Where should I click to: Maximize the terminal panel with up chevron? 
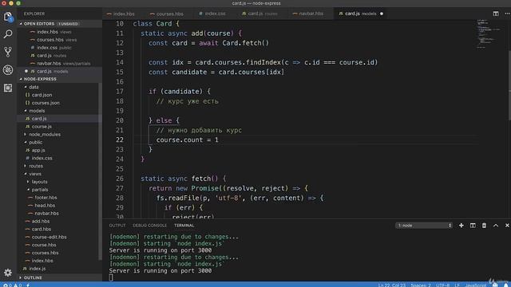496,226
